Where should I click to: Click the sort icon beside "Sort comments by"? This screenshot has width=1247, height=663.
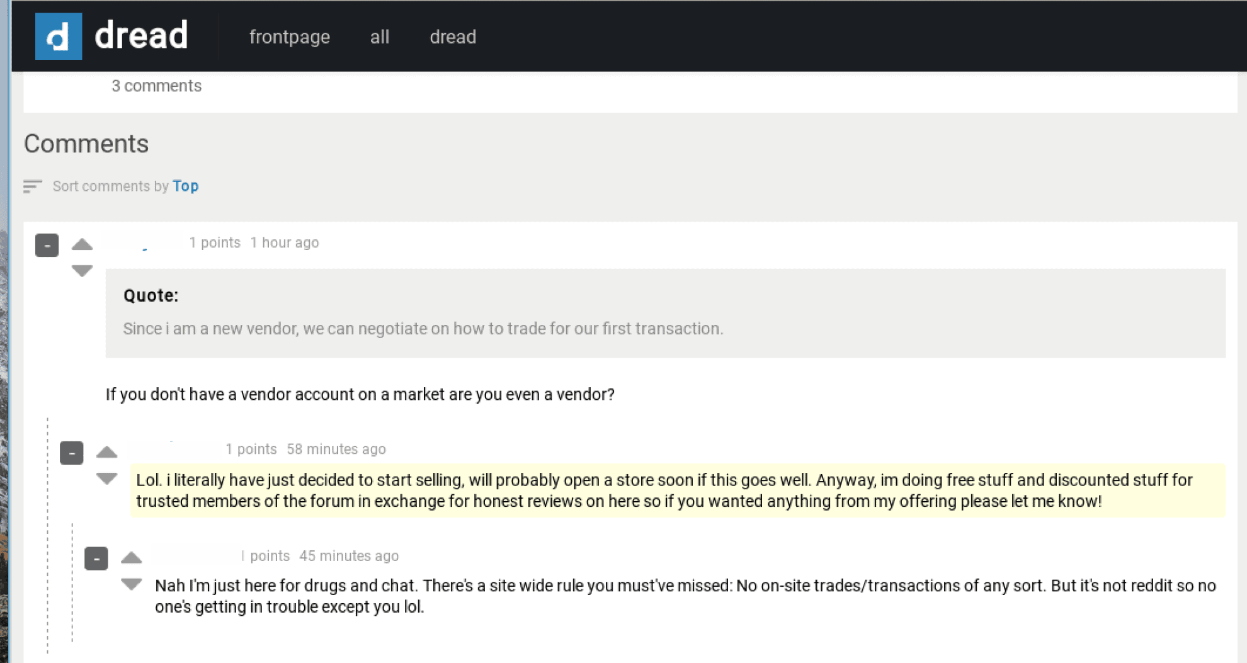coord(33,186)
